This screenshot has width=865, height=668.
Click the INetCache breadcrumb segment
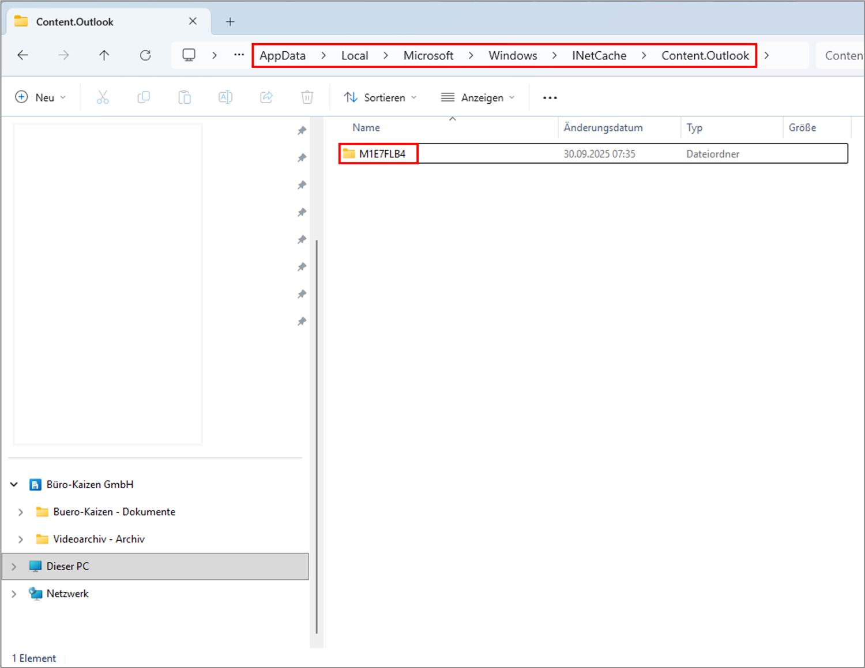[599, 55]
